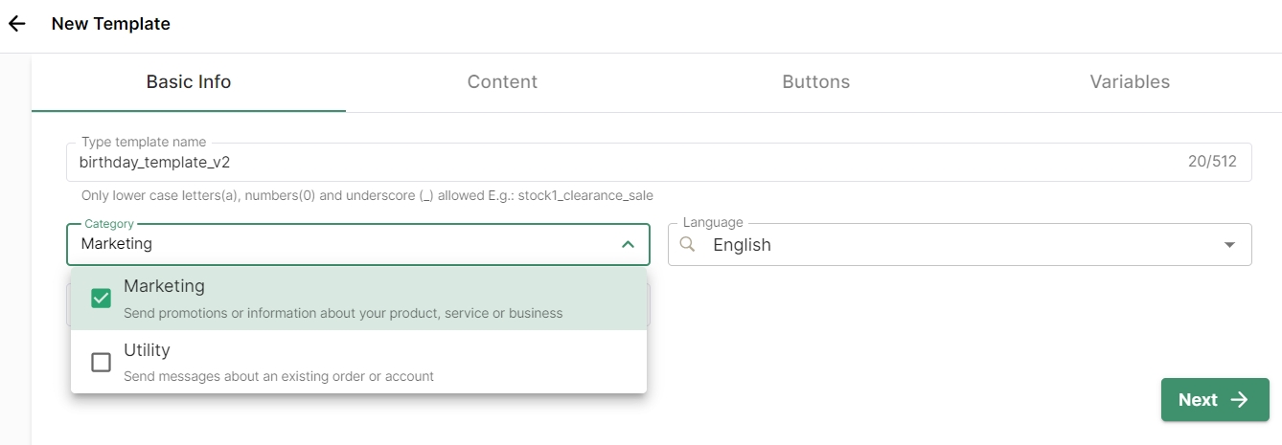Click the Utility description about existing orders
The image size is (1282, 445).
pyautogui.click(x=279, y=376)
